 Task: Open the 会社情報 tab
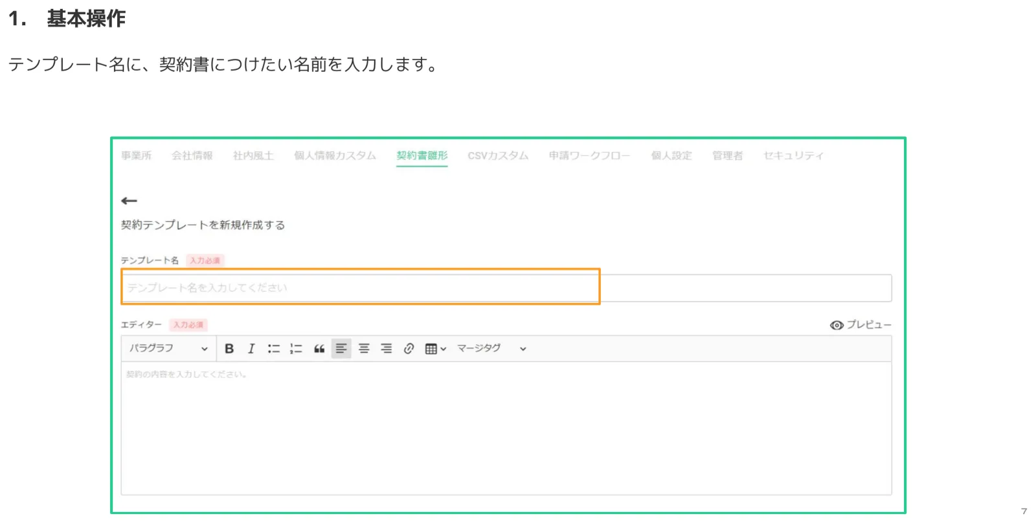(x=192, y=155)
